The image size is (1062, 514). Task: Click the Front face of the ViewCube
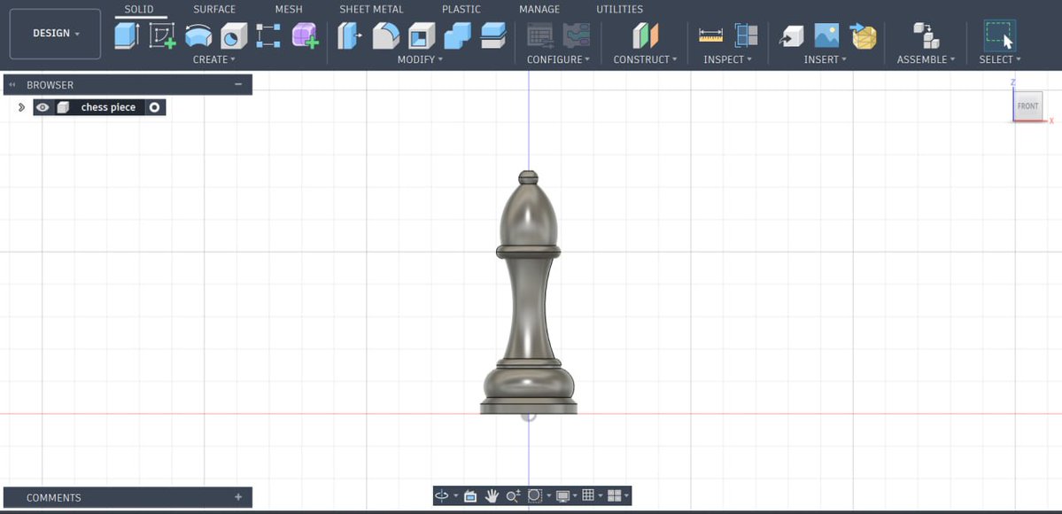(1027, 106)
